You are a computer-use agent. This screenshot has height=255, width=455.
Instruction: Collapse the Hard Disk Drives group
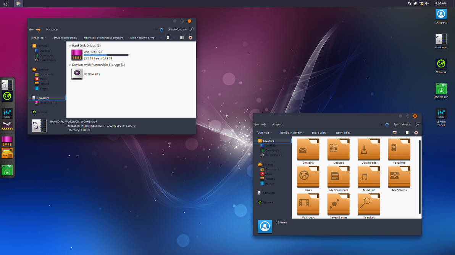[69, 45]
